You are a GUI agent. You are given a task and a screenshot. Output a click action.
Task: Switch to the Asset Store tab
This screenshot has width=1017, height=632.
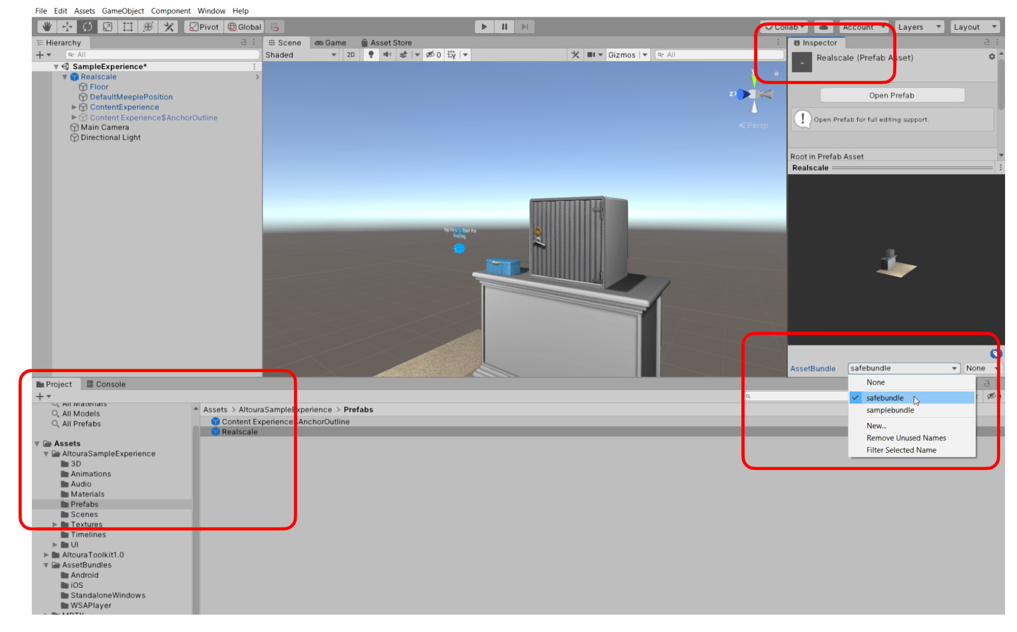tap(387, 43)
